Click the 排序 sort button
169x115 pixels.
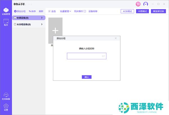tap(32, 11)
